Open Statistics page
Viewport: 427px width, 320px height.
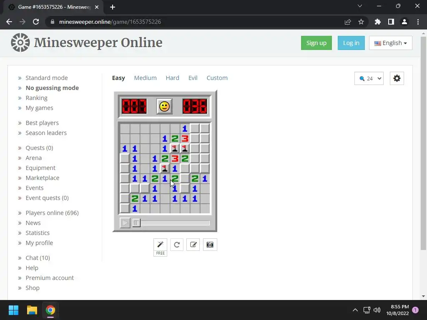pos(38,233)
